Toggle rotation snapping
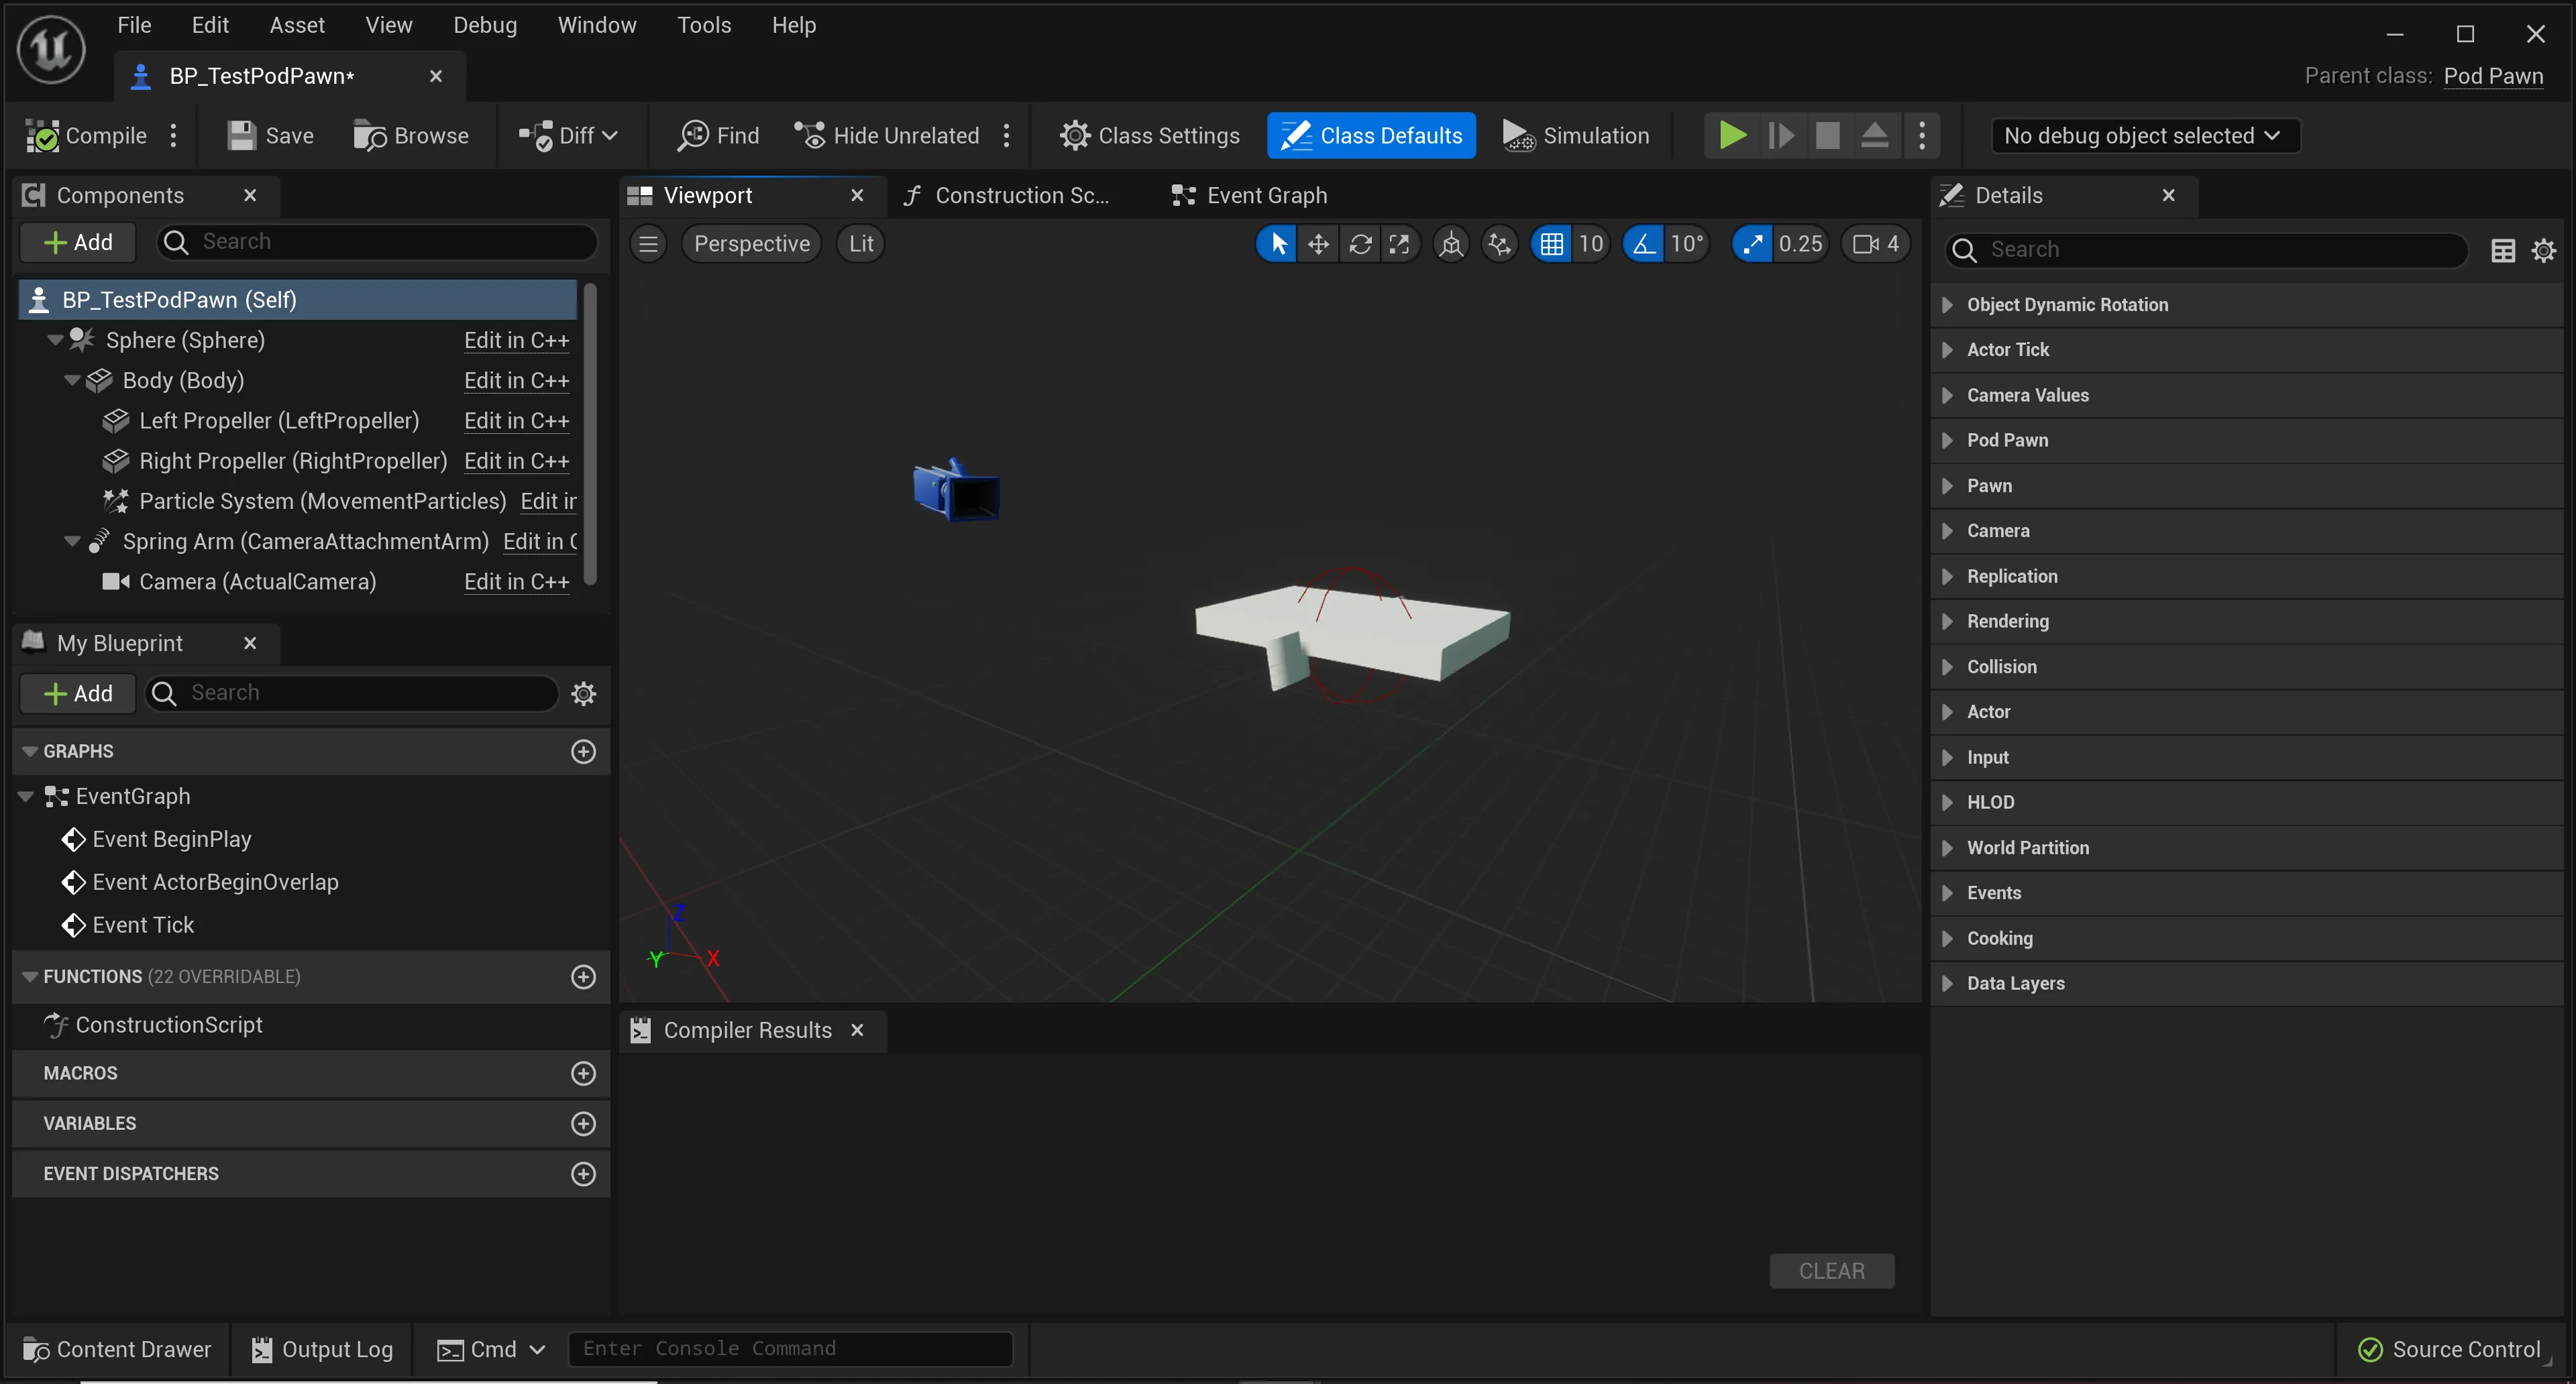2576x1384 pixels. pos(1643,244)
